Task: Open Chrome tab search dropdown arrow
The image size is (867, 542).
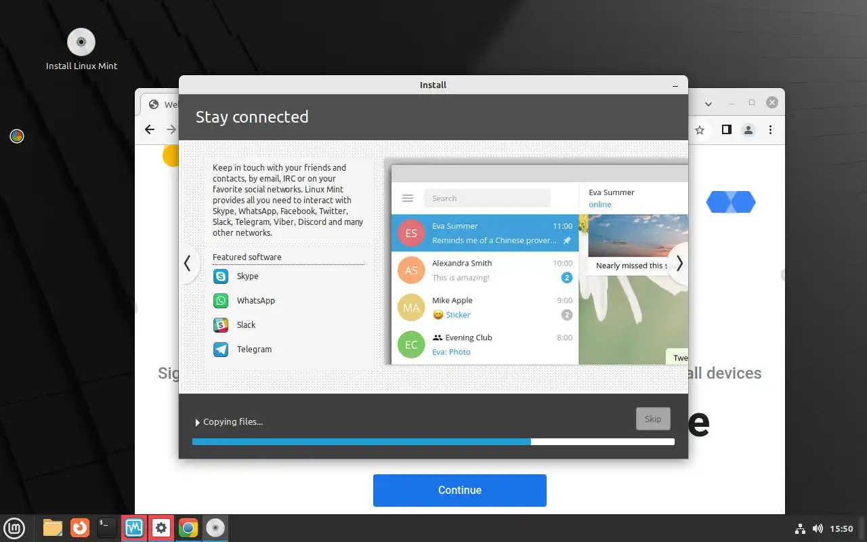Action: (x=709, y=104)
